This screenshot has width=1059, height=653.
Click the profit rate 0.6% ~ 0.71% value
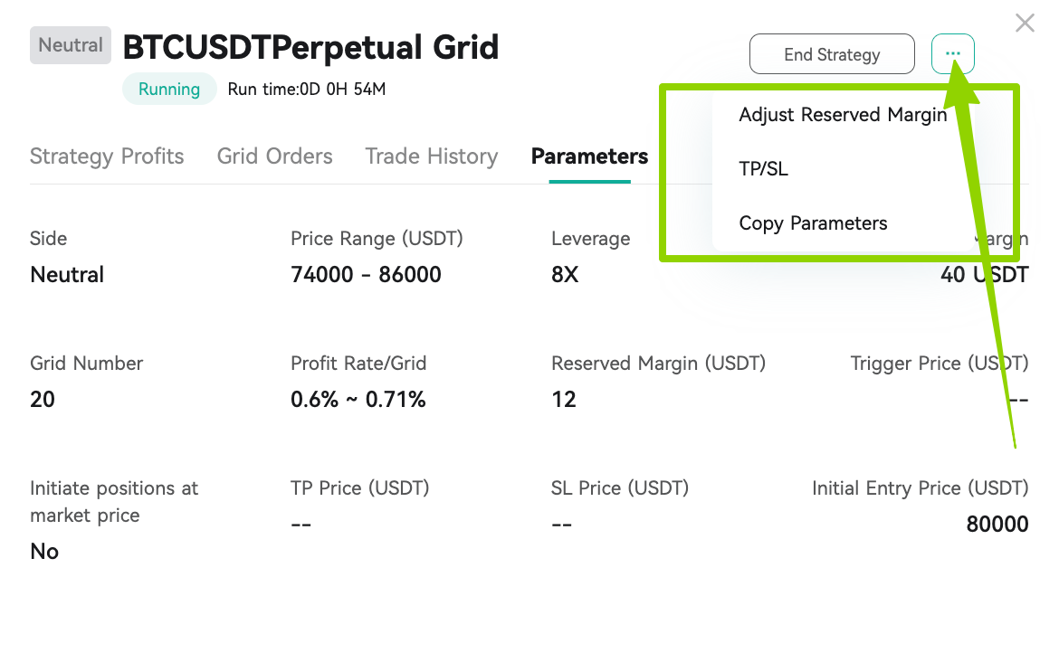(x=358, y=400)
